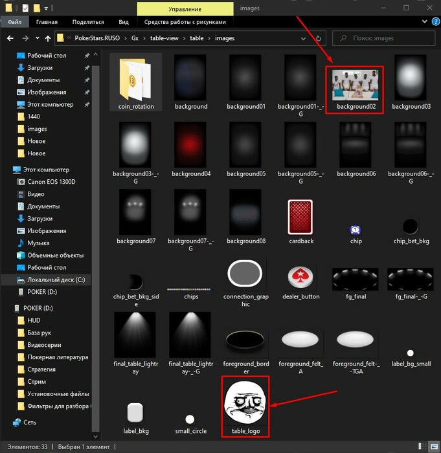Select the fg_final image file
Viewport: 441px width, 453px height.
[x=356, y=283]
